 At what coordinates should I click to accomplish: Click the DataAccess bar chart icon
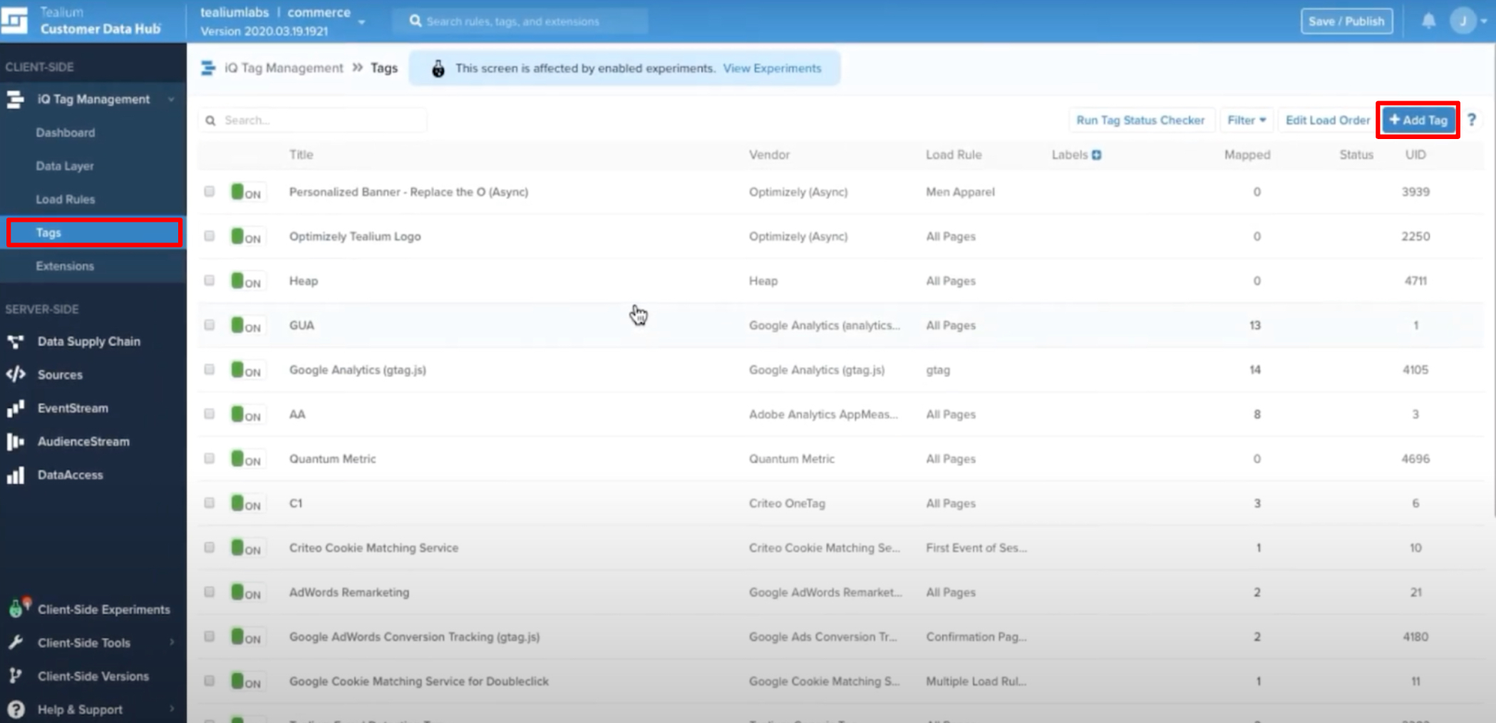pos(15,475)
